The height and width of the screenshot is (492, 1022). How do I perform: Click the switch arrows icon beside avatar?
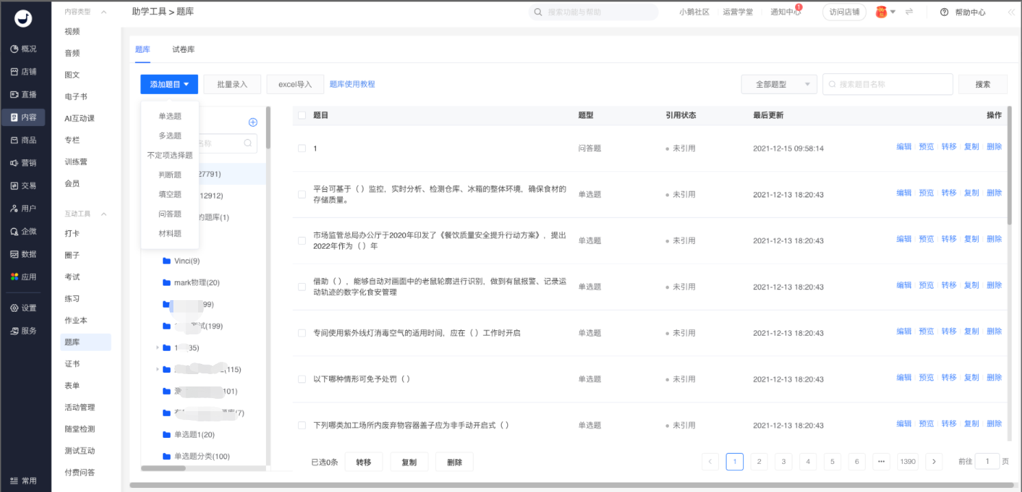click(910, 12)
